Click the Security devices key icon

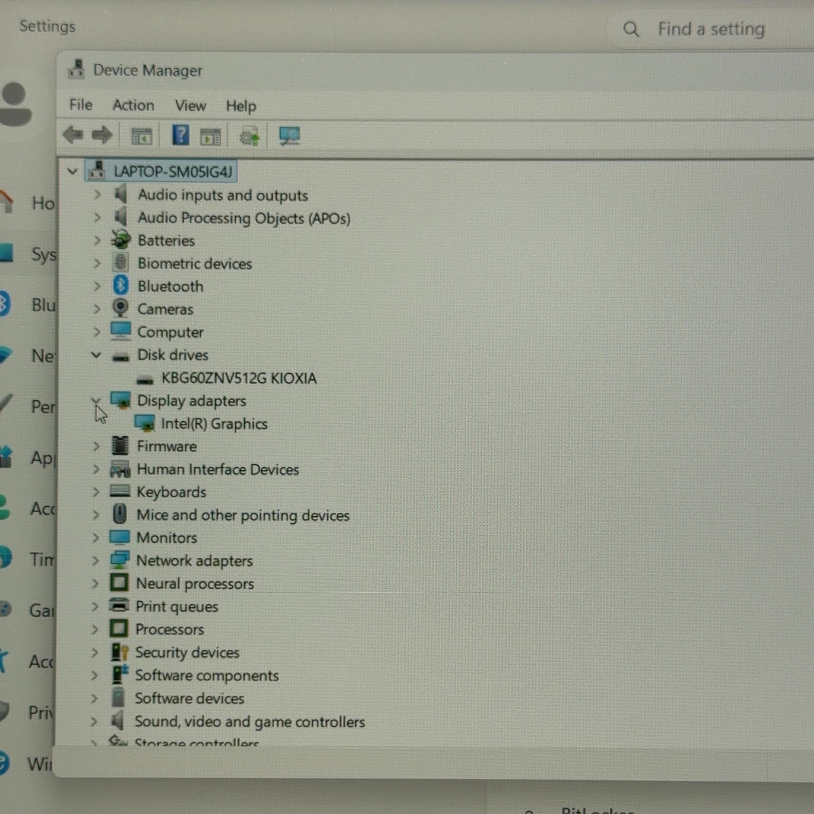point(119,652)
